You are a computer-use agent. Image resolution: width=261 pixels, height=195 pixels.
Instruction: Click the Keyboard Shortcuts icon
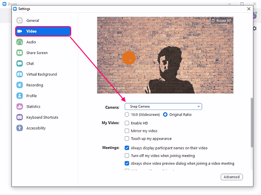click(19, 117)
